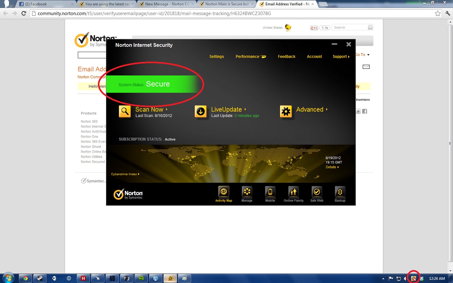The width and height of the screenshot is (453, 283).
Task: Click the Scan Now magnifier icon
Action: 125,111
